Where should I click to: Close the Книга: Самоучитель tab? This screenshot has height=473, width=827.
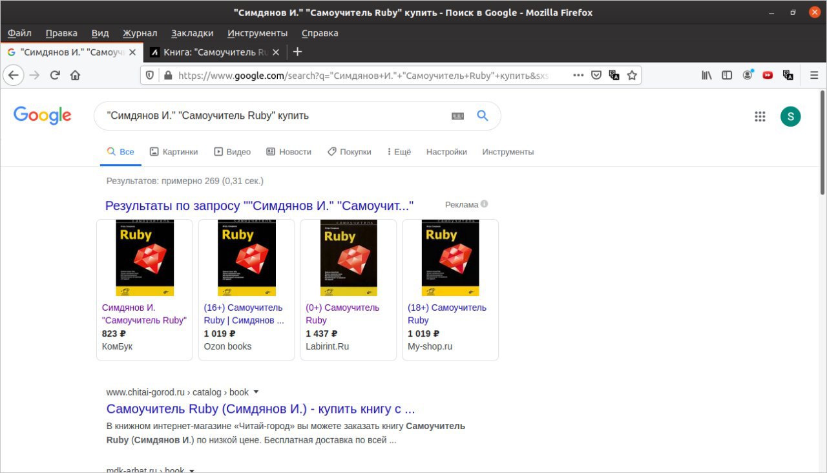(x=276, y=52)
